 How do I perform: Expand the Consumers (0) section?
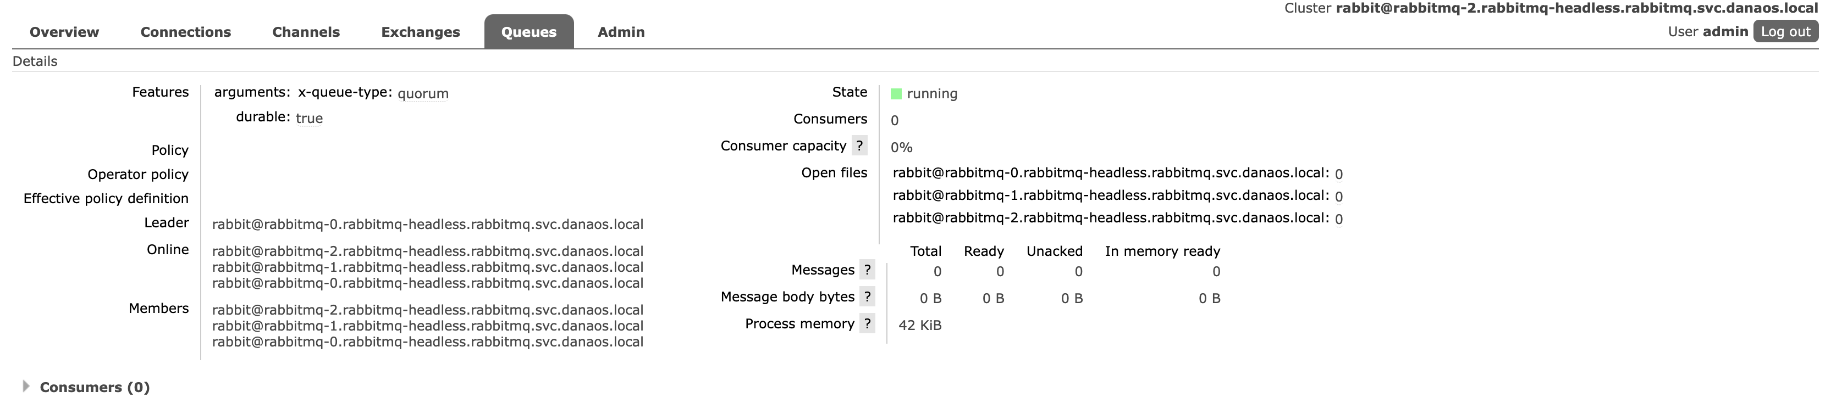tap(94, 387)
